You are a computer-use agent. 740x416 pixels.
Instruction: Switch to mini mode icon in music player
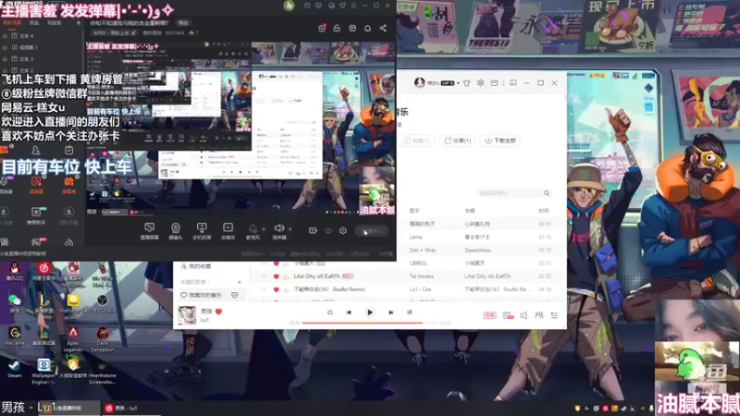(513, 83)
